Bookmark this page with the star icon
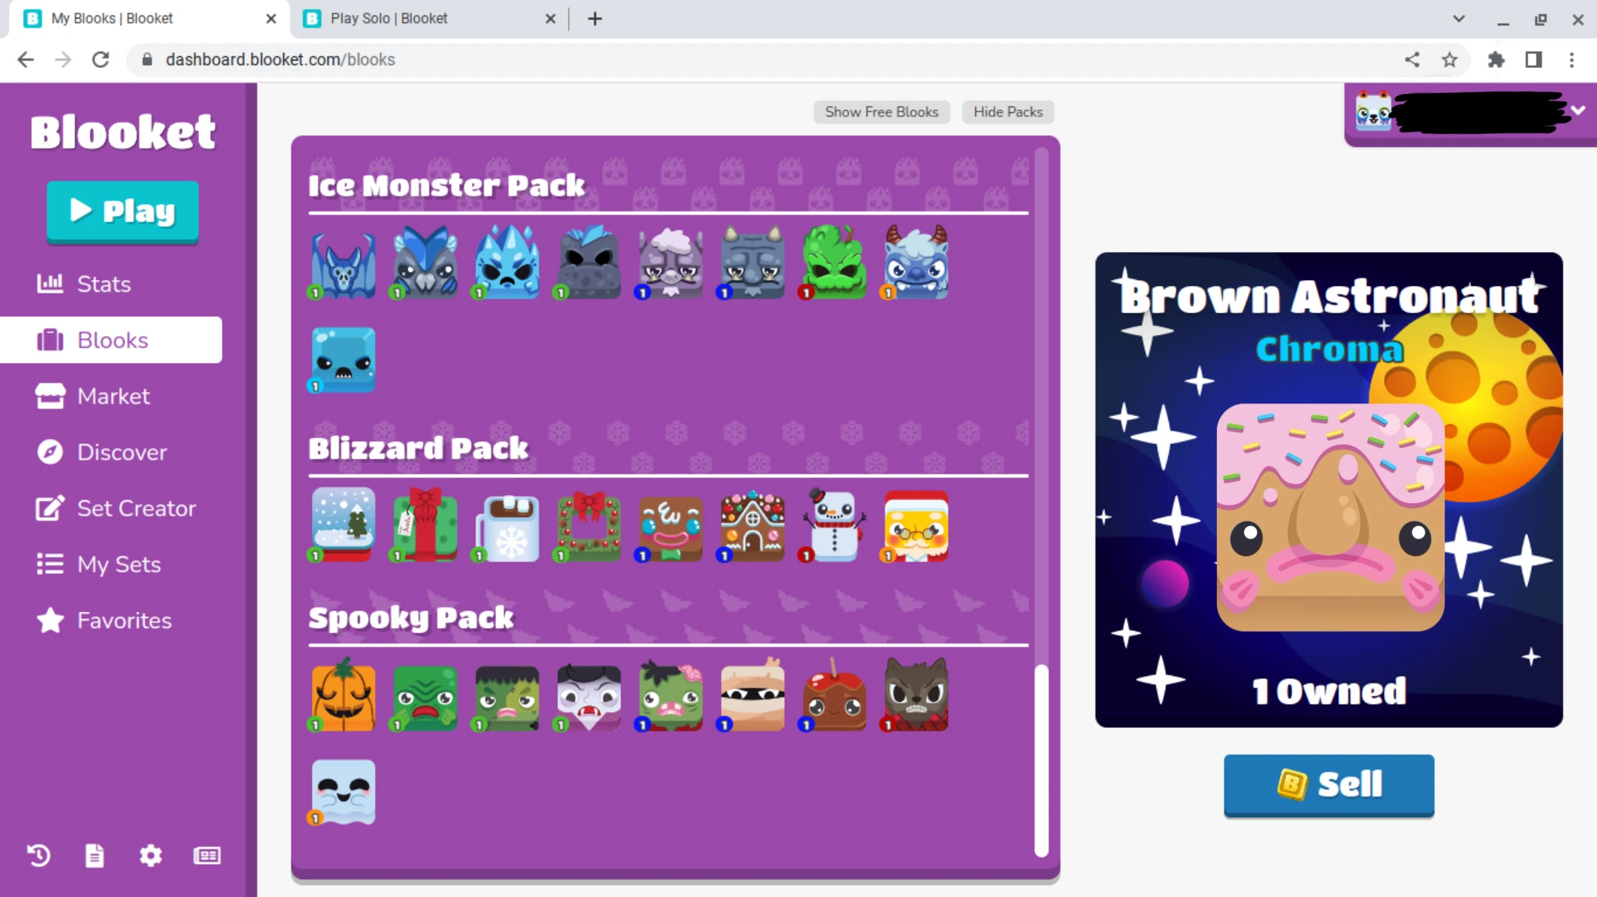The width and height of the screenshot is (1597, 897). click(x=1449, y=60)
